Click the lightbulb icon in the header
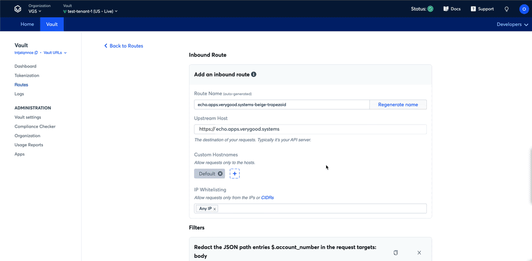532x261 pixels. (506, 9)
